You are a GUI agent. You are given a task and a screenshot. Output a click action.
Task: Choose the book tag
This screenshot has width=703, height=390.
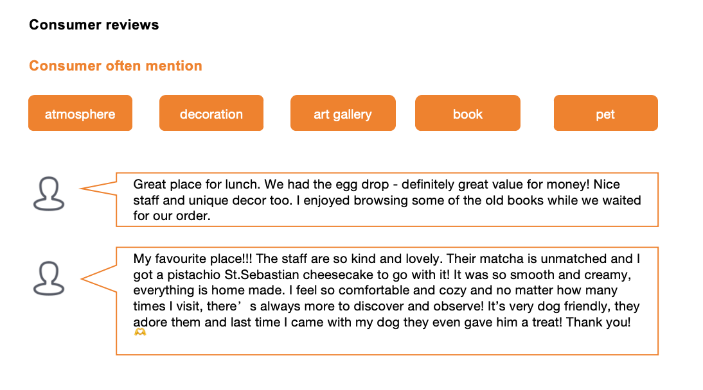pos(468,113)
